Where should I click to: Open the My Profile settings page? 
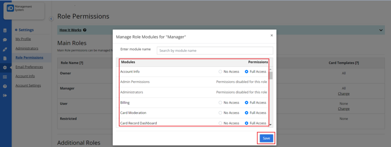[x=23, y=39]
